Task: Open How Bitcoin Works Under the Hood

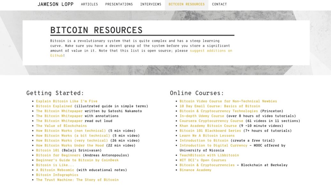Action: [x=70, y=145]
